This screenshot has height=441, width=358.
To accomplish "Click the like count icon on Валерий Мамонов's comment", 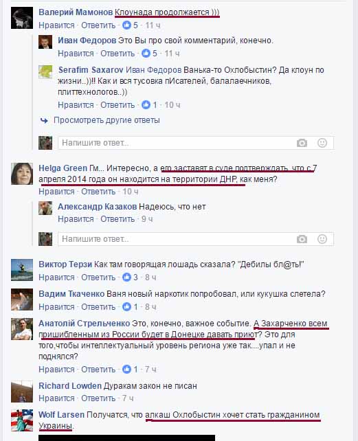I will click(126, 25).
